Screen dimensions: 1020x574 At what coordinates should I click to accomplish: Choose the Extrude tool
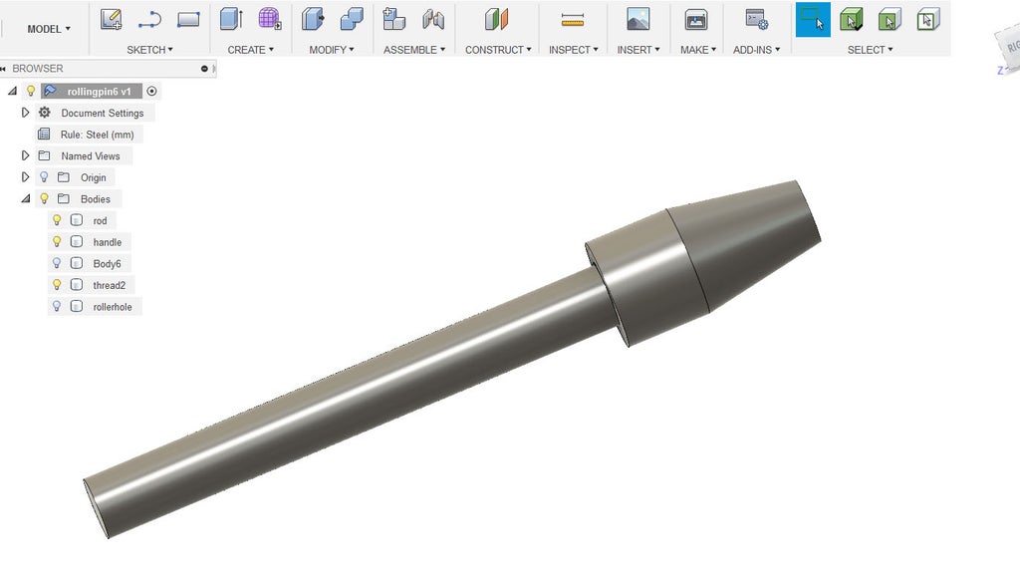pyautogui.click(x=231, y=19)
